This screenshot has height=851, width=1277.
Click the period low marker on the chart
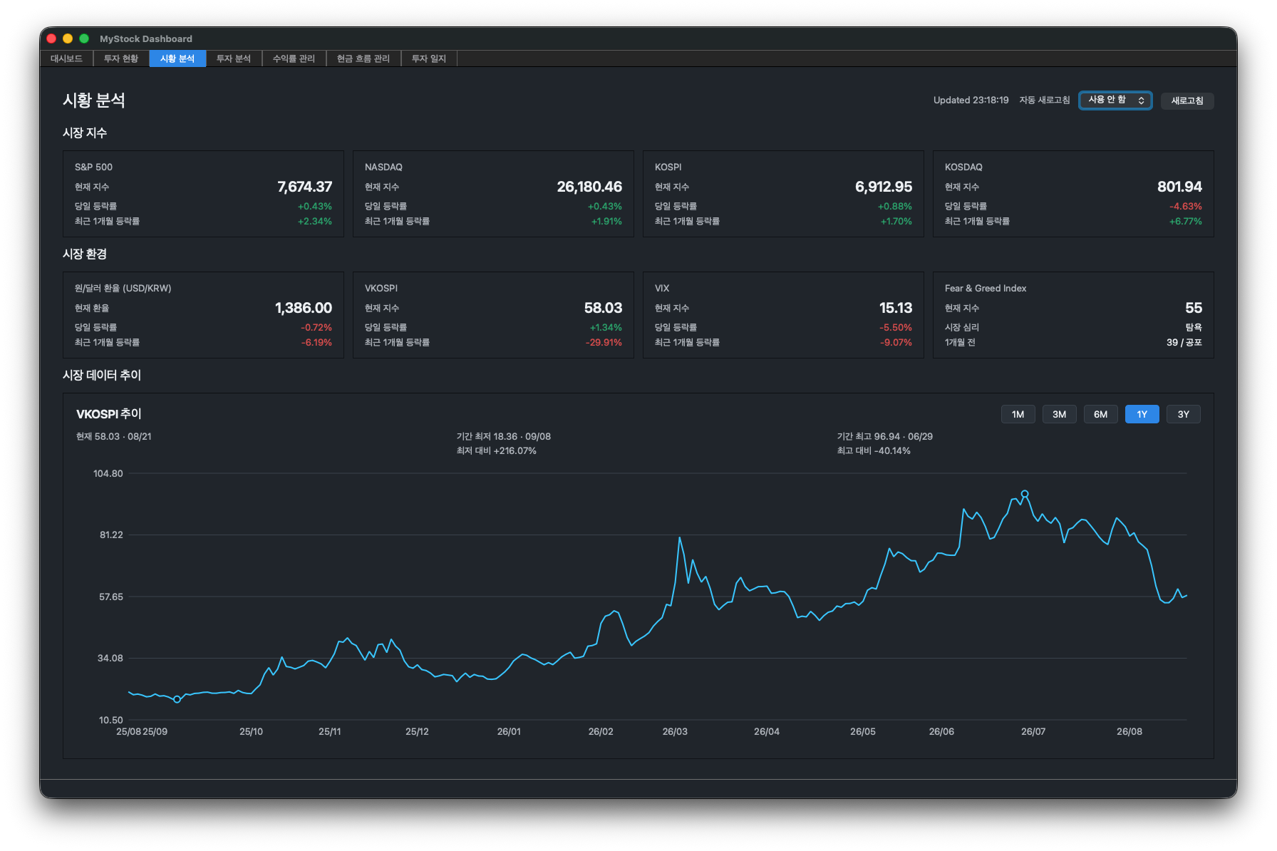coord(177,699)
